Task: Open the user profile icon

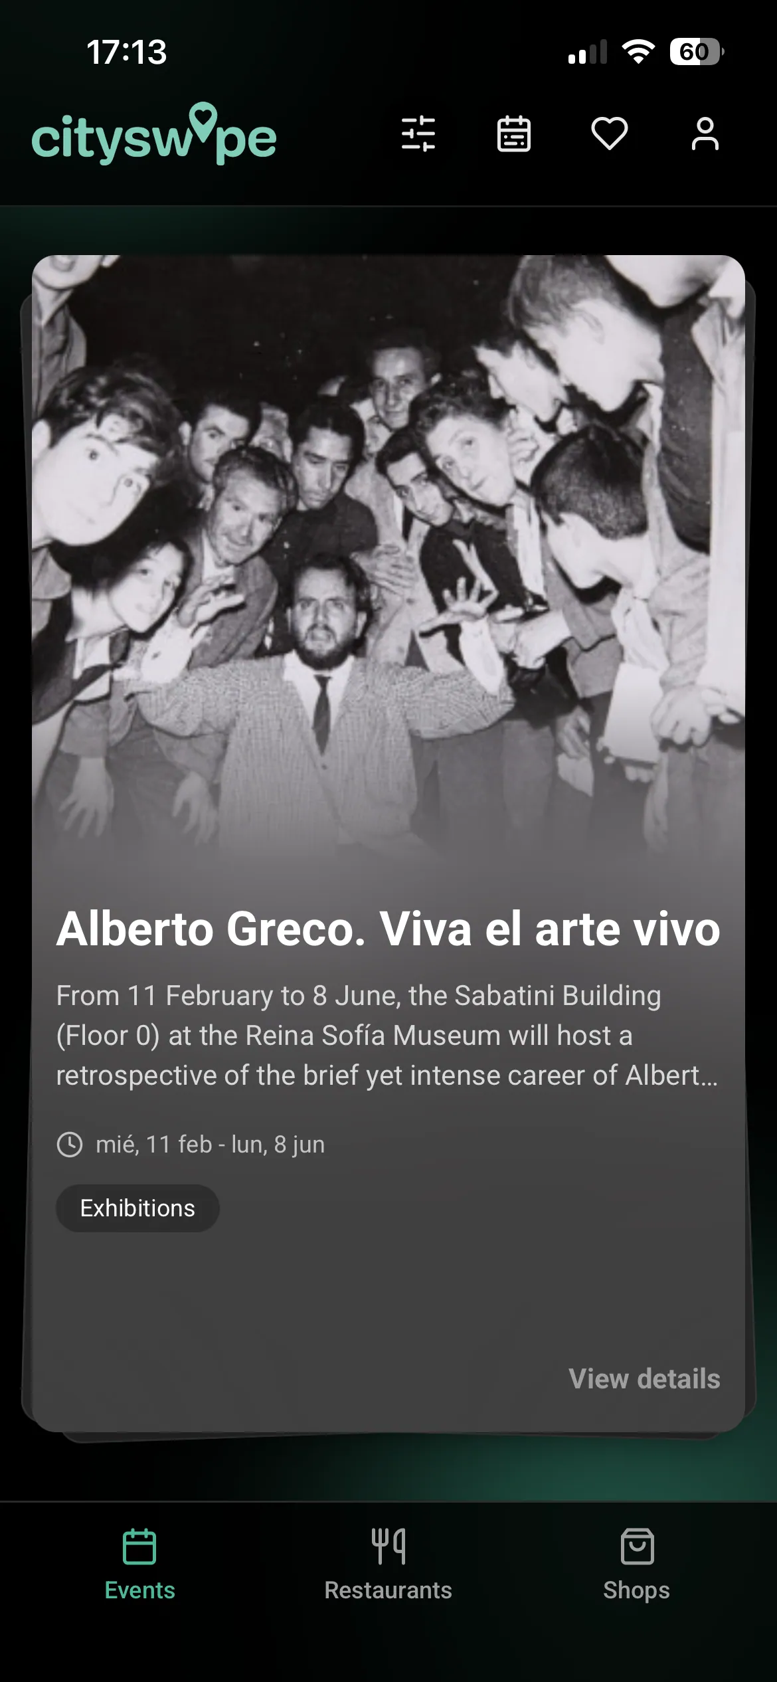Action: coord(705,134)
